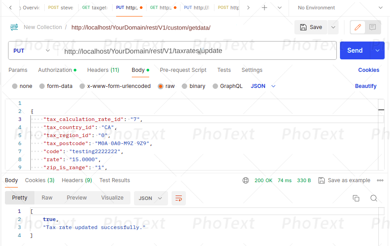
Task: Click the request URL input field
Action: click(x=197, y=51)
